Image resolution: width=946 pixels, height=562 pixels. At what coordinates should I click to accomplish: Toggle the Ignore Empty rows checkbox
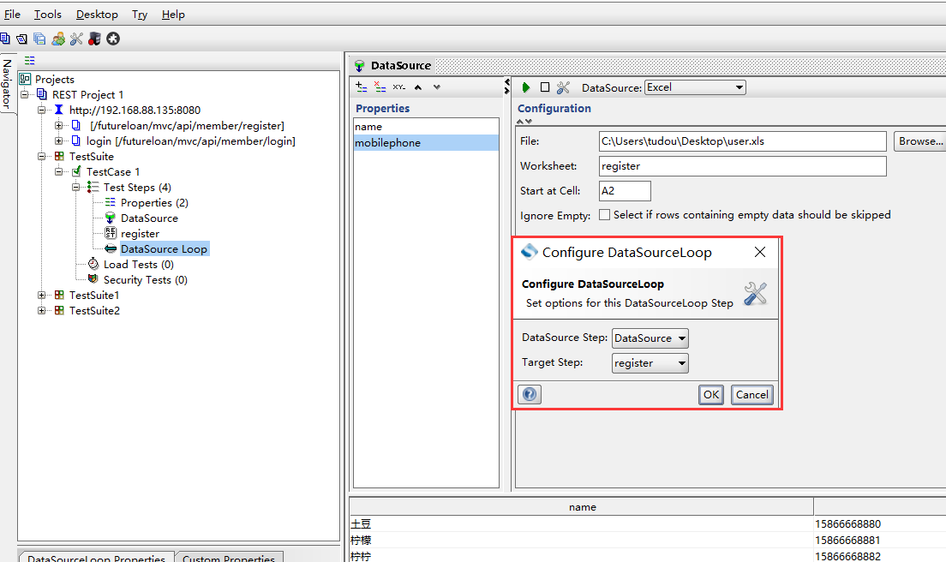pyautogui.click(x=605, y=215)
